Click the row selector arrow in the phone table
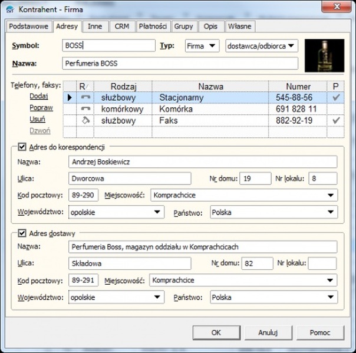 pyautogui.click(x=70, y=97)
